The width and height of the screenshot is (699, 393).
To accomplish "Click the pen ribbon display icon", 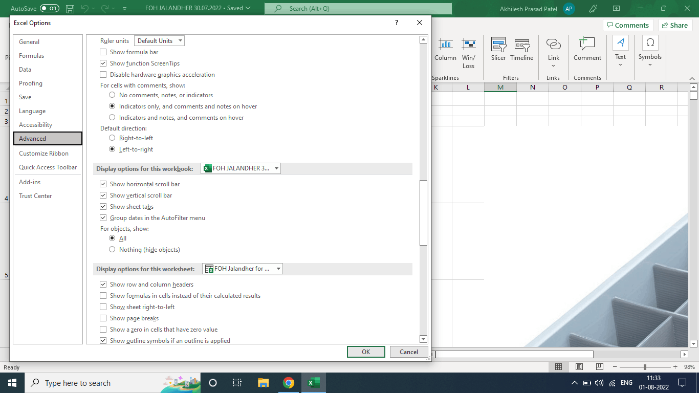I will [594, 9].
